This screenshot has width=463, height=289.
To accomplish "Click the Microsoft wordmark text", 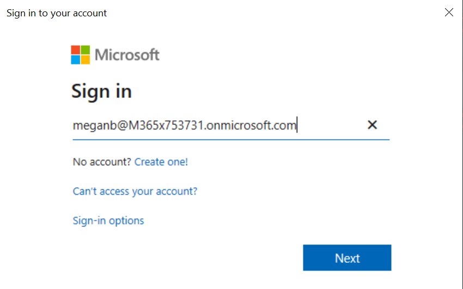I will pyautogui.click(x=127, y=55).
